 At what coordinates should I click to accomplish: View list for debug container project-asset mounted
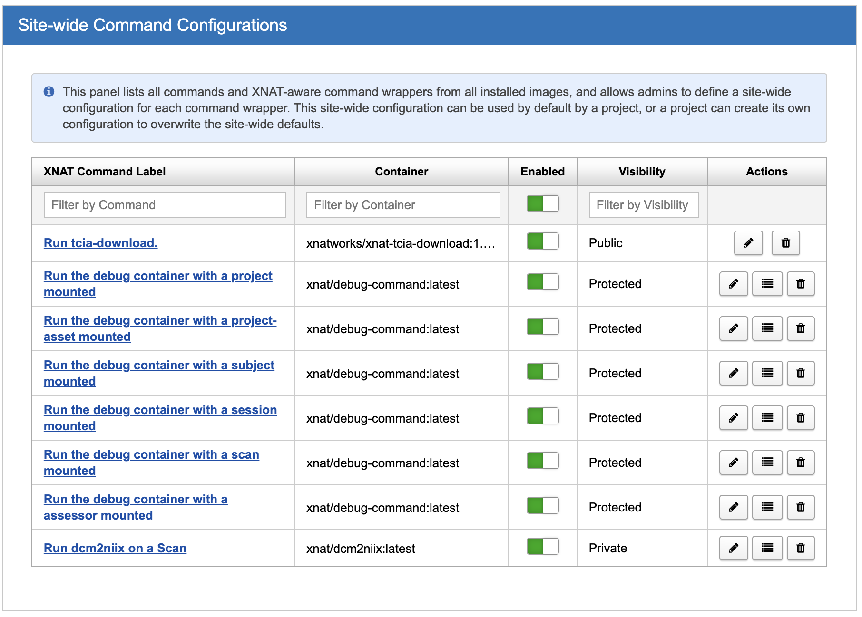click(x=767, y=328)
